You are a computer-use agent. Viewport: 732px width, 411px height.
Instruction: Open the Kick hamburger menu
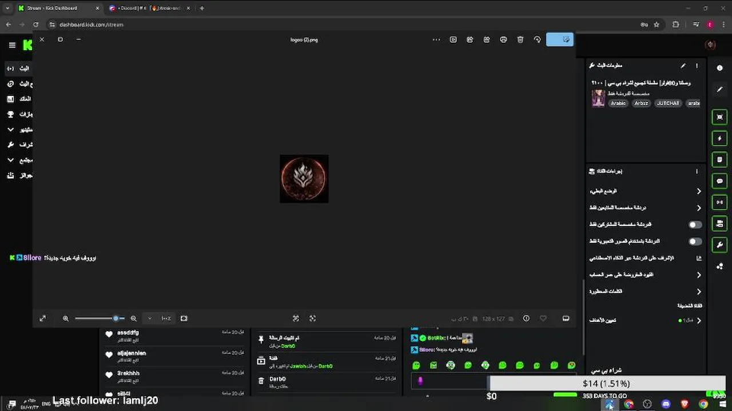[12, 45]
